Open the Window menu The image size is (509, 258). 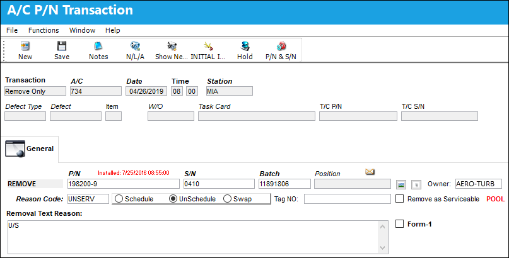click(x=82, y=30)
